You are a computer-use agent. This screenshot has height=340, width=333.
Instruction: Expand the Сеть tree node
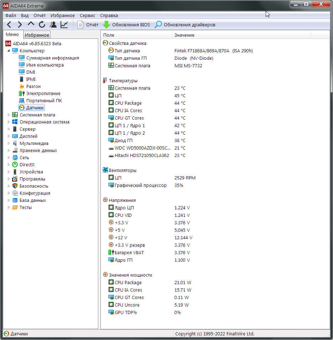(9, 158)
